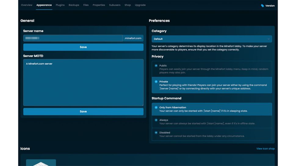The width and height of the screenshot is (296, 166).
Task: Switch to the Subusers tab
Action: coord(115,5)
